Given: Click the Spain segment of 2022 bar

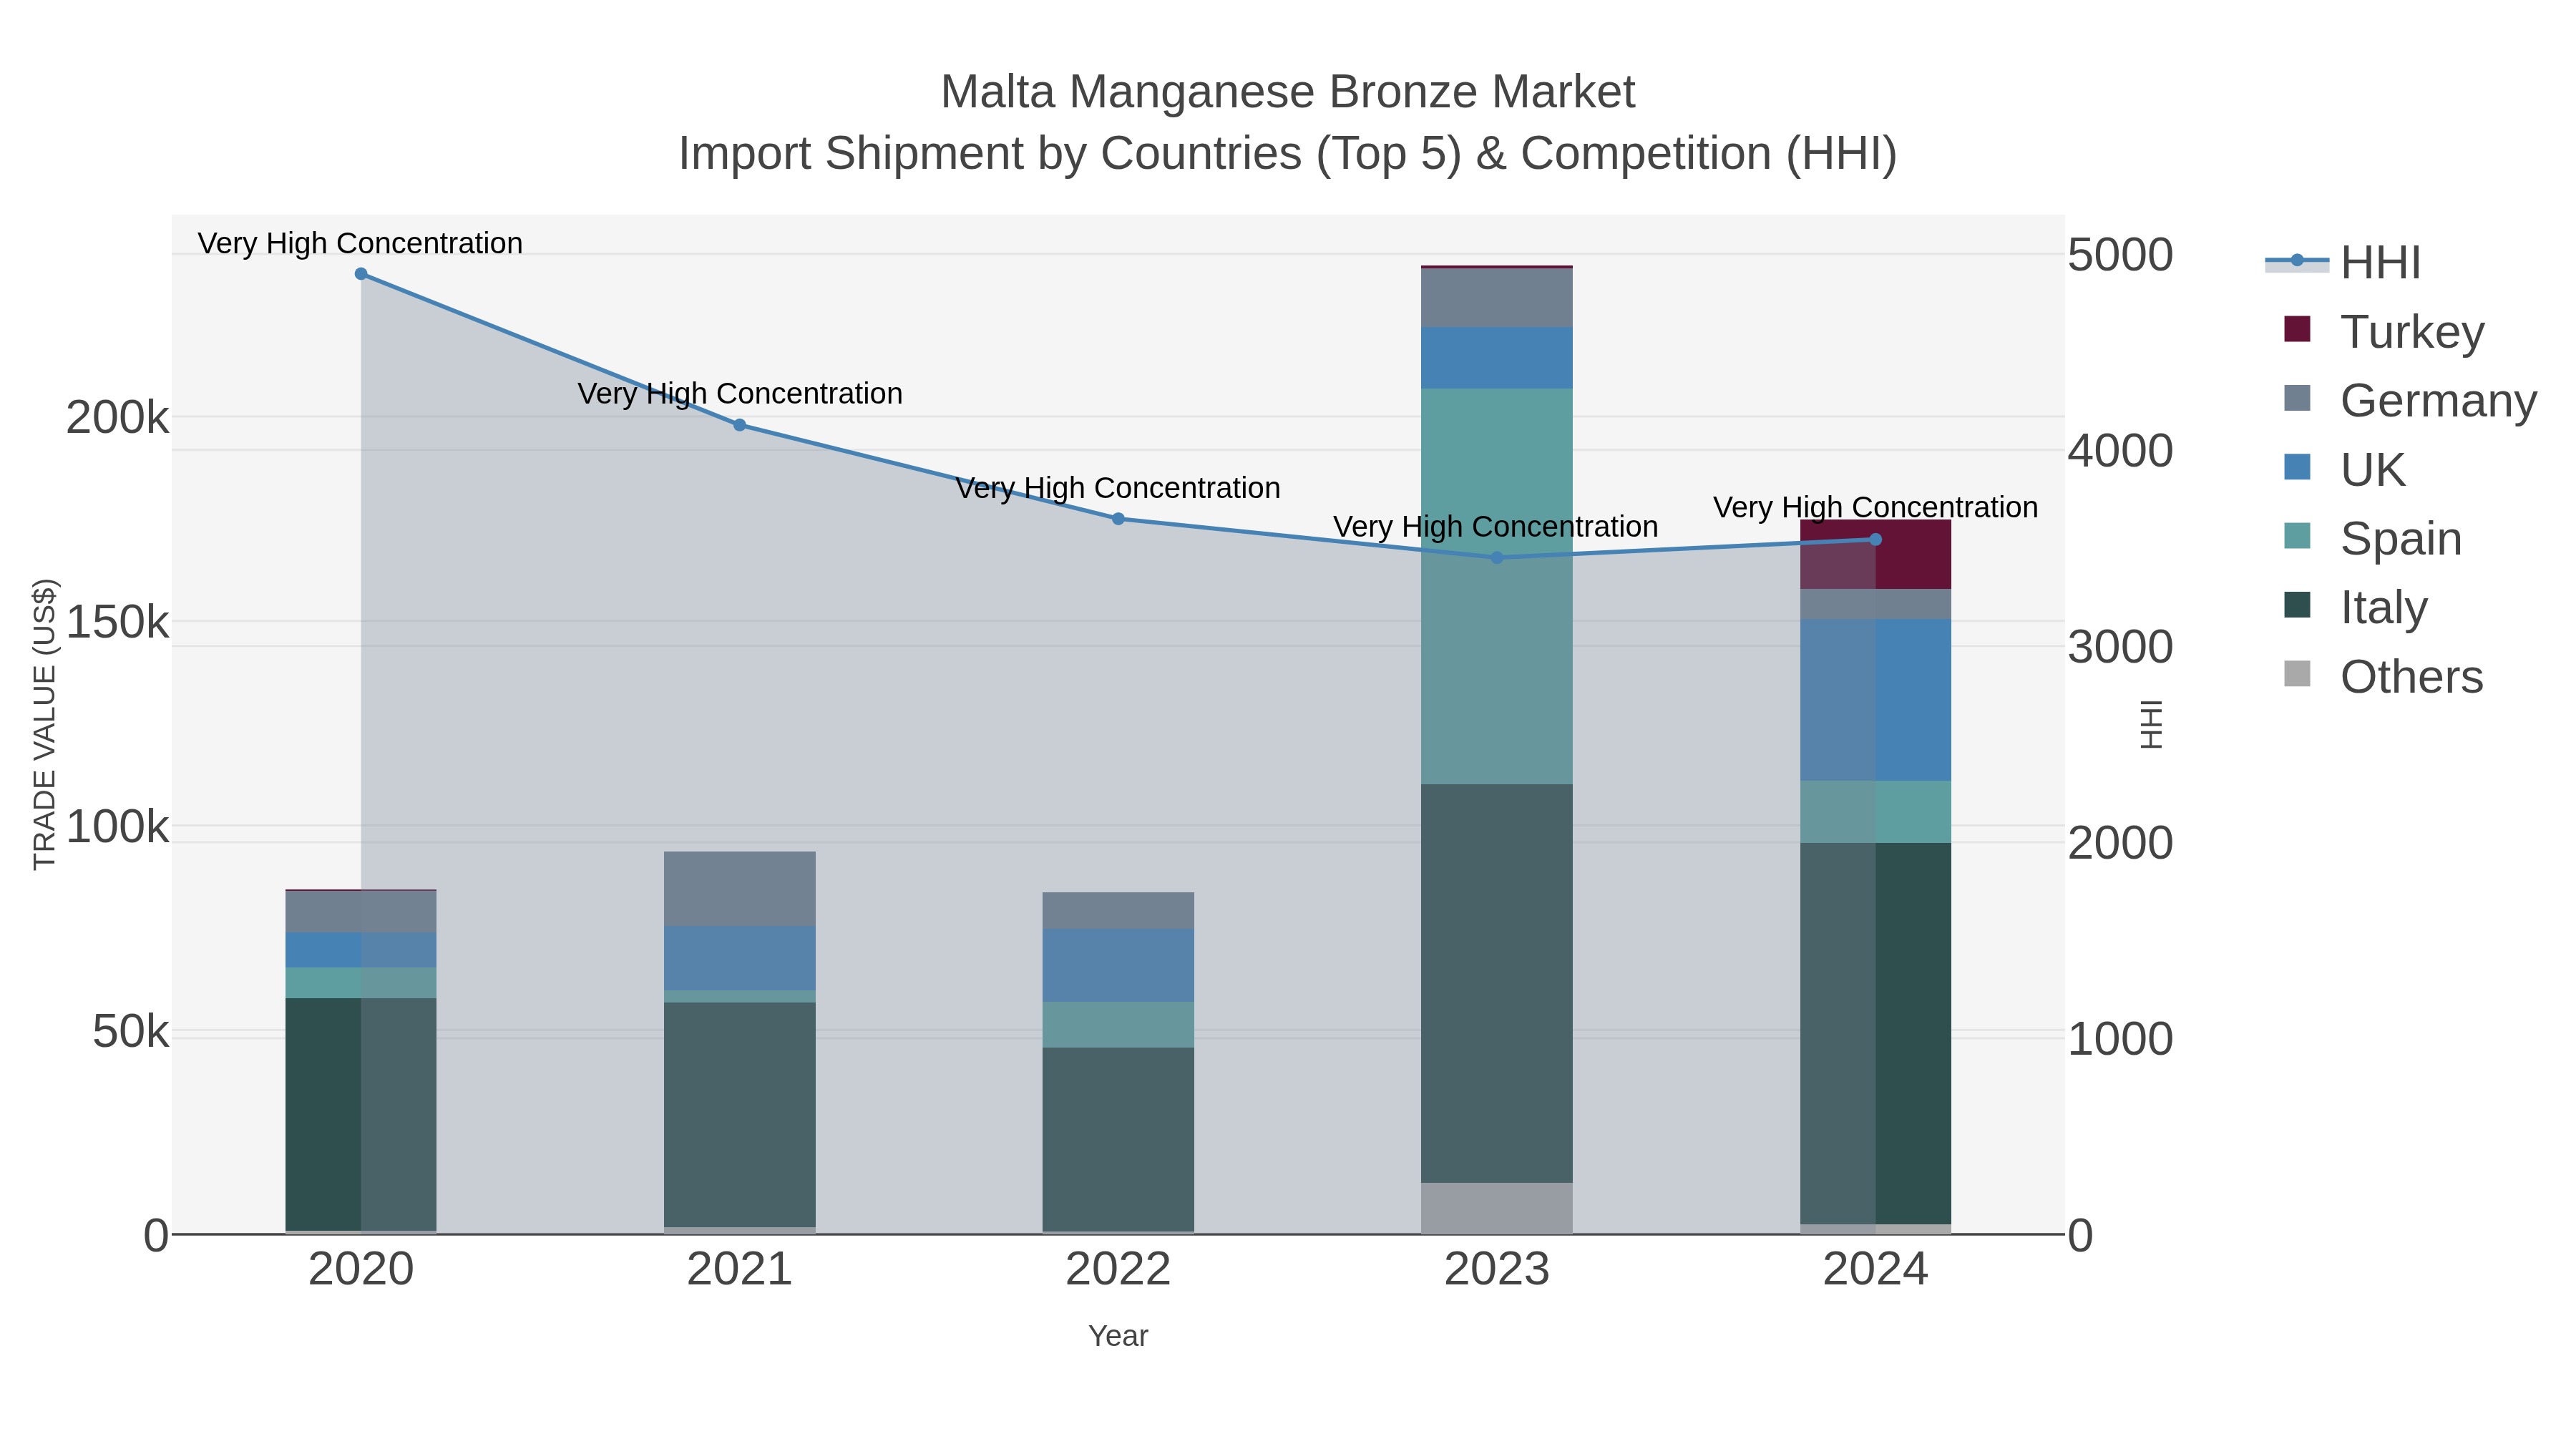Looking at the screenshot, I should coord(1118,1025).
